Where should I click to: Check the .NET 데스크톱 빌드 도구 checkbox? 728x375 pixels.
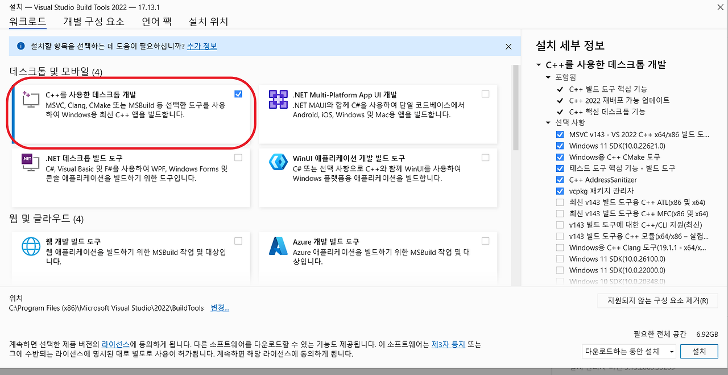(238, 158)
